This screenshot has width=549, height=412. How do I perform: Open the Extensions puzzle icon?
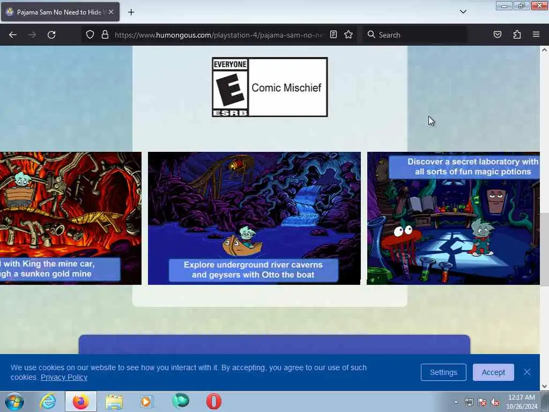(x=517, y=35)
